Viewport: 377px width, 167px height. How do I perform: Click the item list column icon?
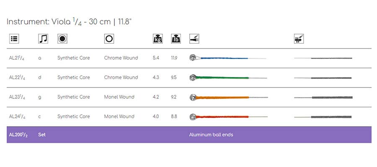click(14, 39)
